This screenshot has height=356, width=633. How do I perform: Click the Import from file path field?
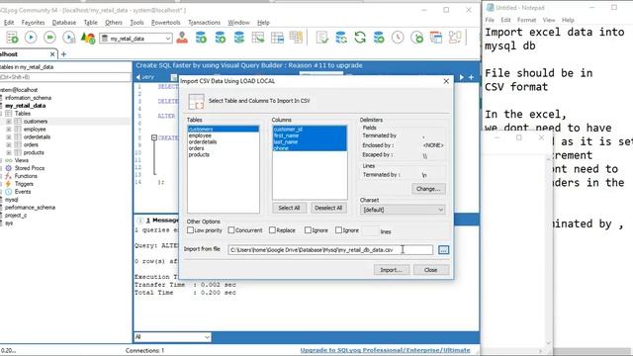pos(330,250)
